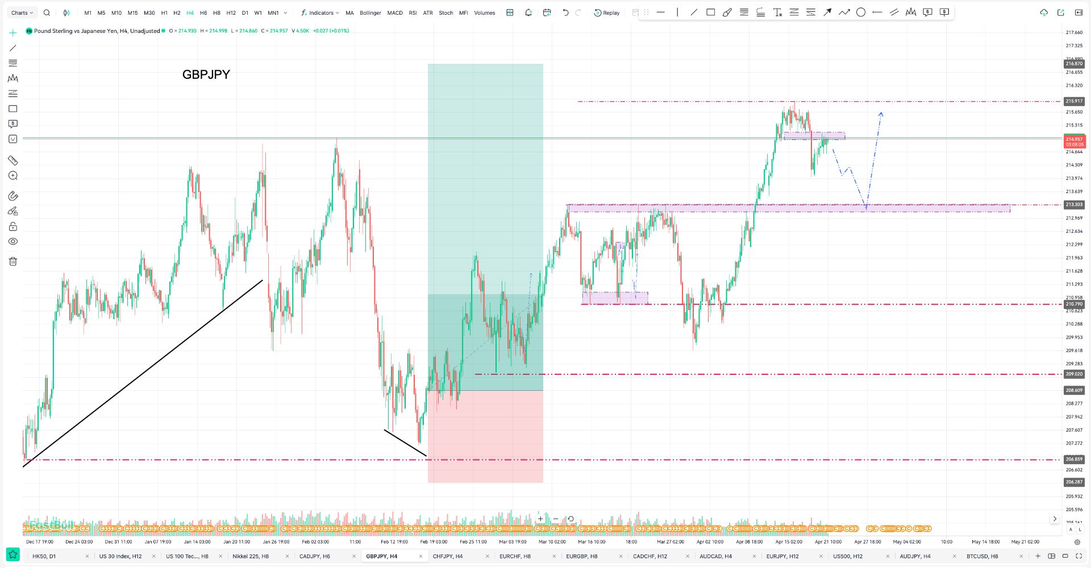1091x568 pixels.
Task: Choose the arrow drawing tool
Action: click(827, 12)
